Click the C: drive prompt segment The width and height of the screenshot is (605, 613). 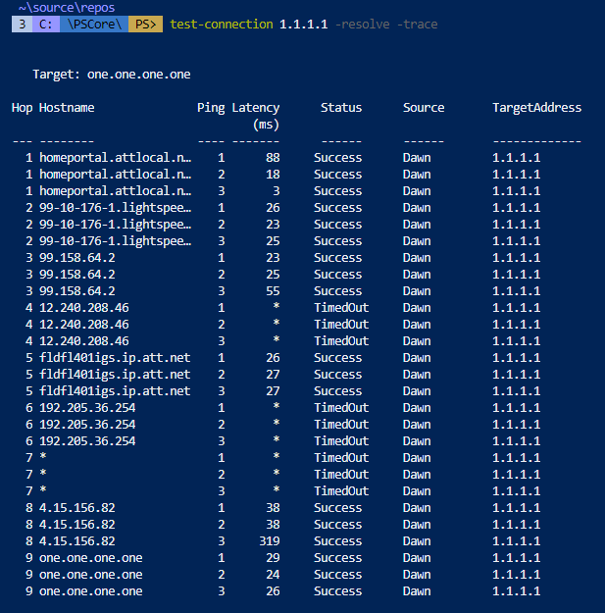[x=46, y=25]
